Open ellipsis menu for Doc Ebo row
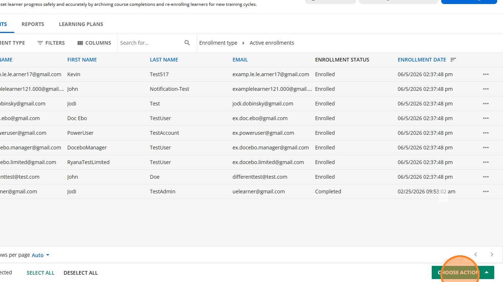 click(x=486, y=118)
